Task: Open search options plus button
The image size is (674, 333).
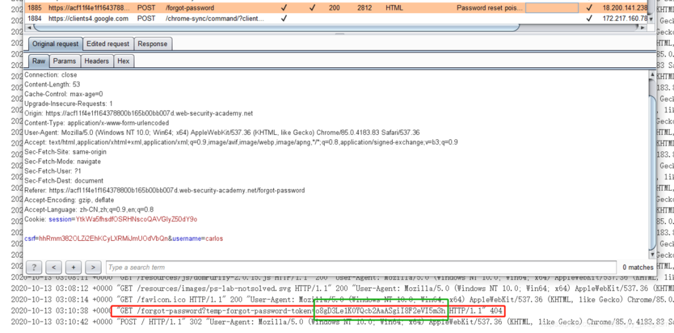Action: point(74,268)
